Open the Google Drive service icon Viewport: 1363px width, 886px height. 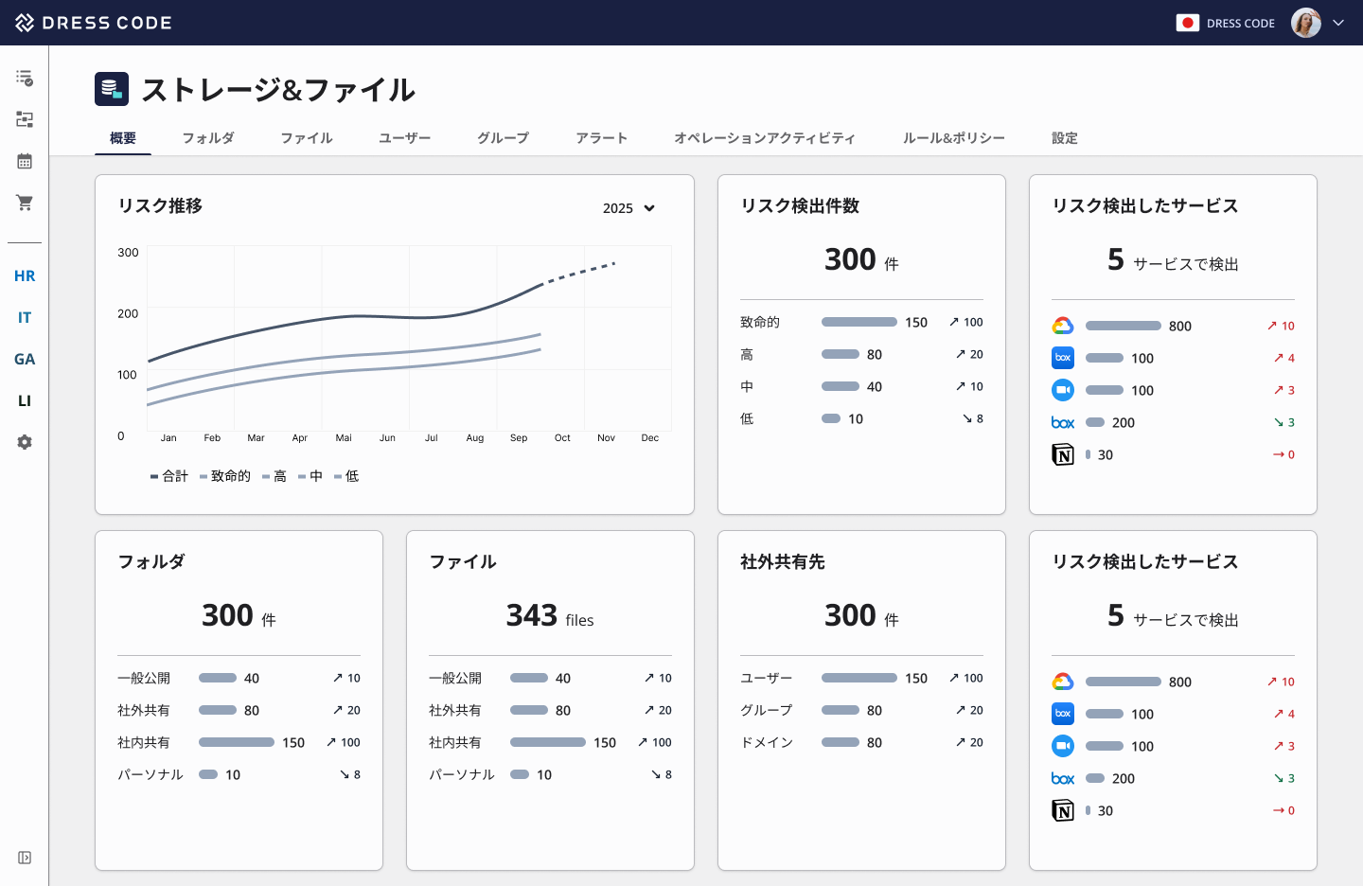point(1063,326)
